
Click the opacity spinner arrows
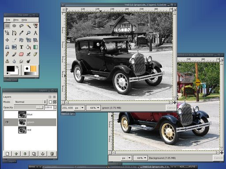(55, 107)
